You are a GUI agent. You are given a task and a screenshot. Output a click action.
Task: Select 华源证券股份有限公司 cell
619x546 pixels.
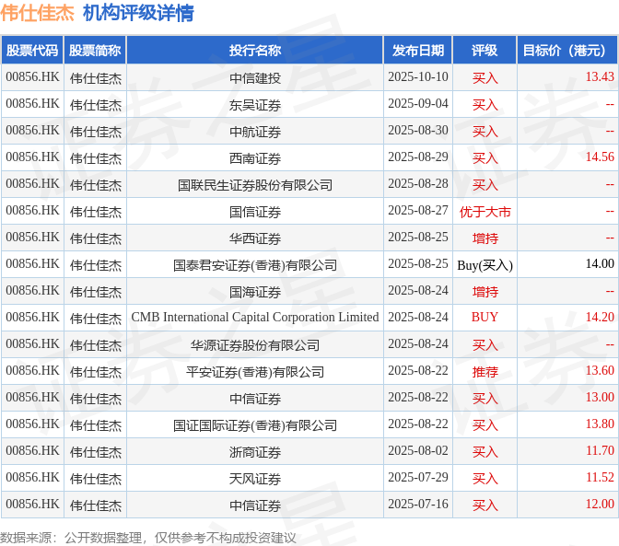(x=255, y=344)
